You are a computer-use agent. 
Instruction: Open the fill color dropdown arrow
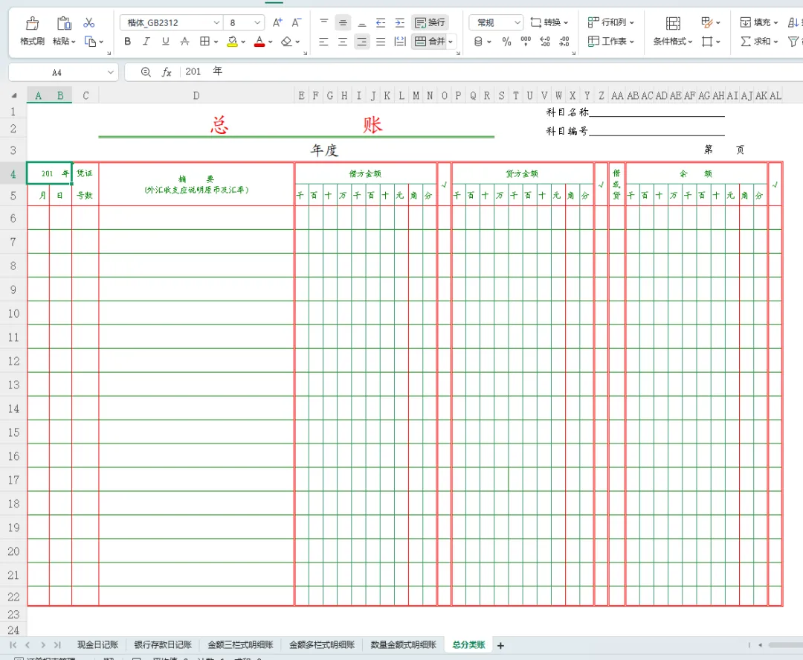click(x=243, y=42)
